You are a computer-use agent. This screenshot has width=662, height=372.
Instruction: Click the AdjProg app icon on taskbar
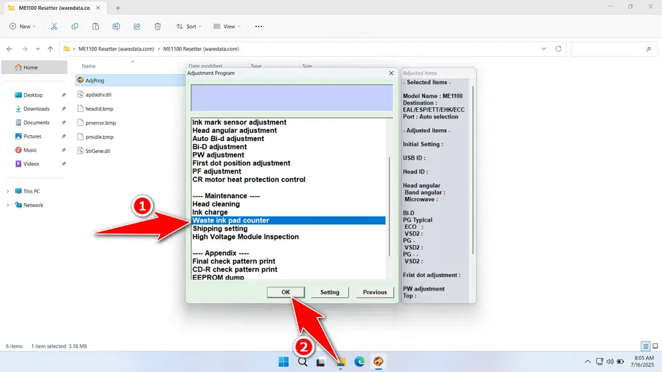(378, 361)
